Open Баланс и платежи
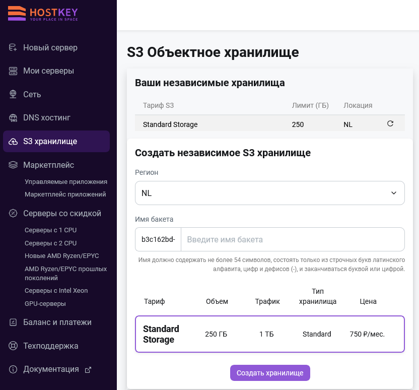This screenshot has height=390, width=419. point(57,322)
